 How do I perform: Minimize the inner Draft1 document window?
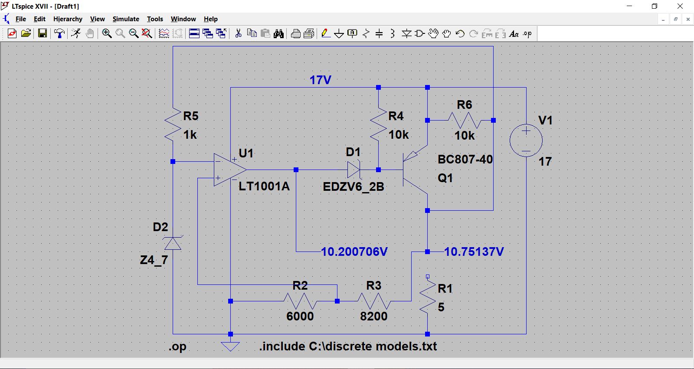click(663, 19)
